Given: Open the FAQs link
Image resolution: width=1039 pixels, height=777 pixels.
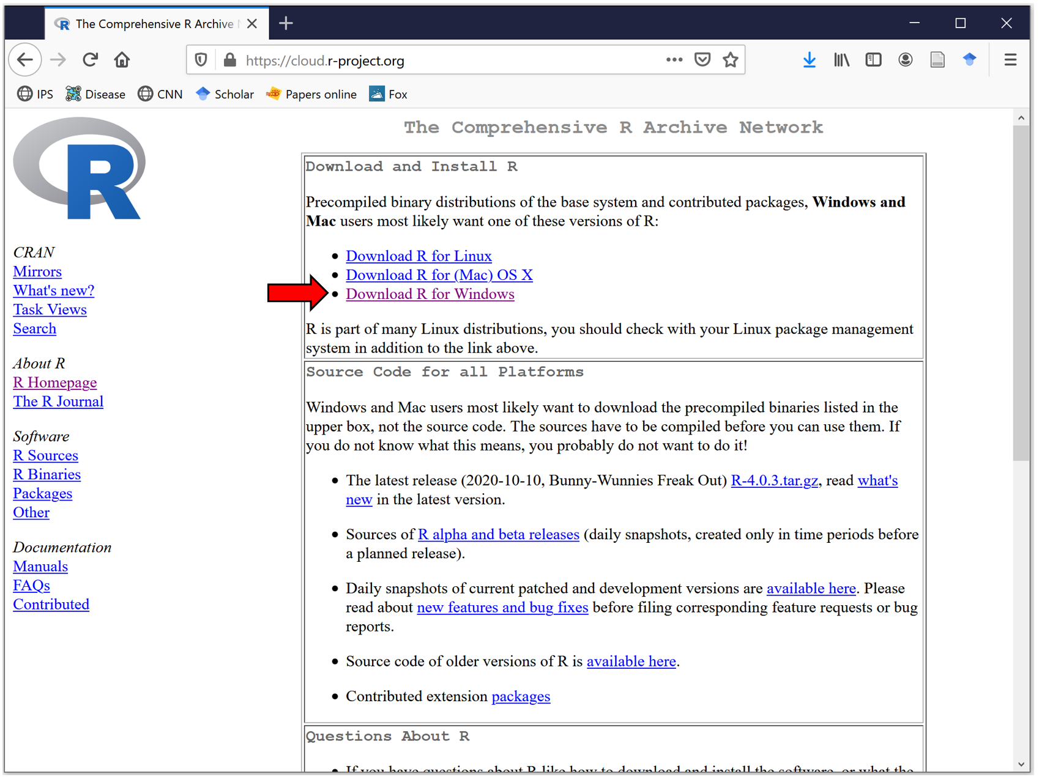Looking at the screenshot, I should point(32,586).
